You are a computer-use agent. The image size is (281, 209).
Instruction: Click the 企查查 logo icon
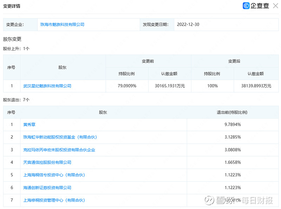click(x=247, y=6)
